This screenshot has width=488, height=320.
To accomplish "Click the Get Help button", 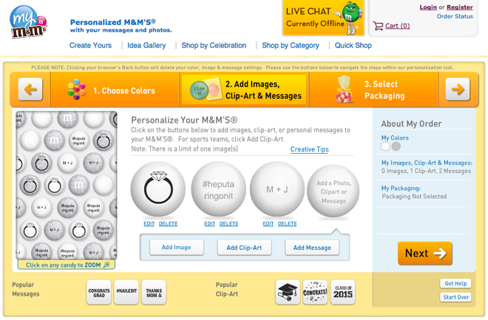I will (455, 283).
